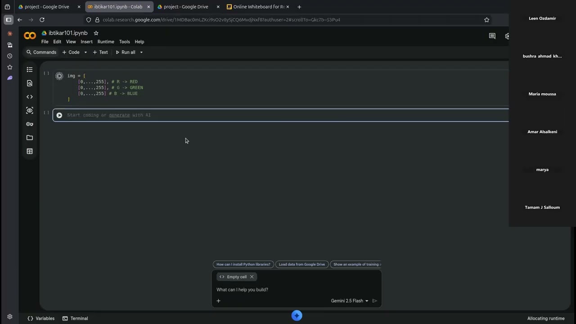Toggle the browser sidebar panel
Viewport: 576px width, 324px height.
[8, 20]
